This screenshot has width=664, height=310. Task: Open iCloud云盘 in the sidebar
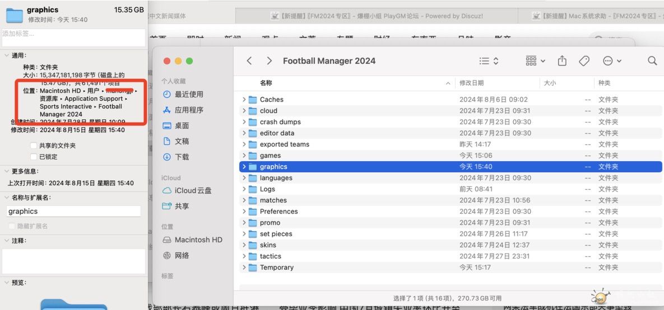187,190
